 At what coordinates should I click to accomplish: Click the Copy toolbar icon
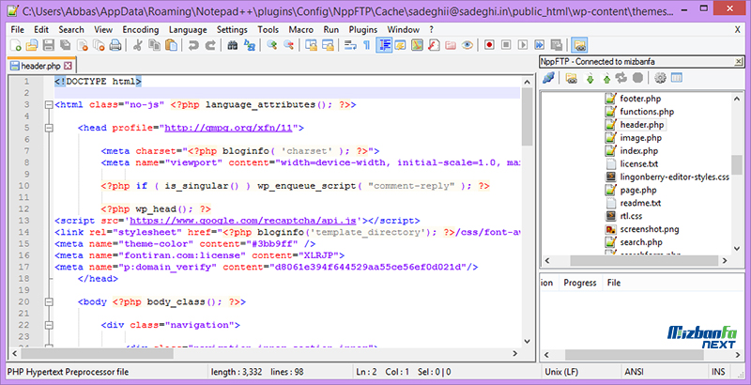click(x=154, y=45)
